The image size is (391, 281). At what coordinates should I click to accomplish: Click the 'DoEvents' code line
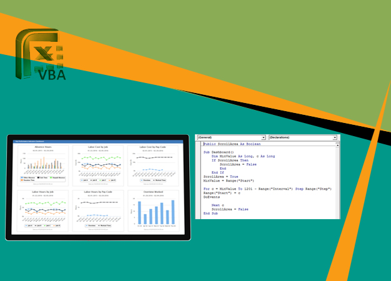click(212, 197)
